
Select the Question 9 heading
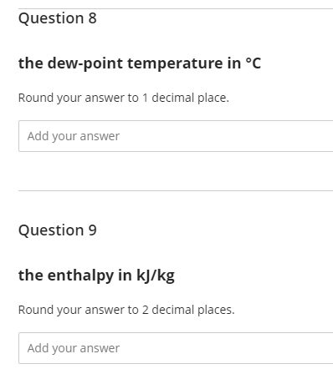[58, 230]
